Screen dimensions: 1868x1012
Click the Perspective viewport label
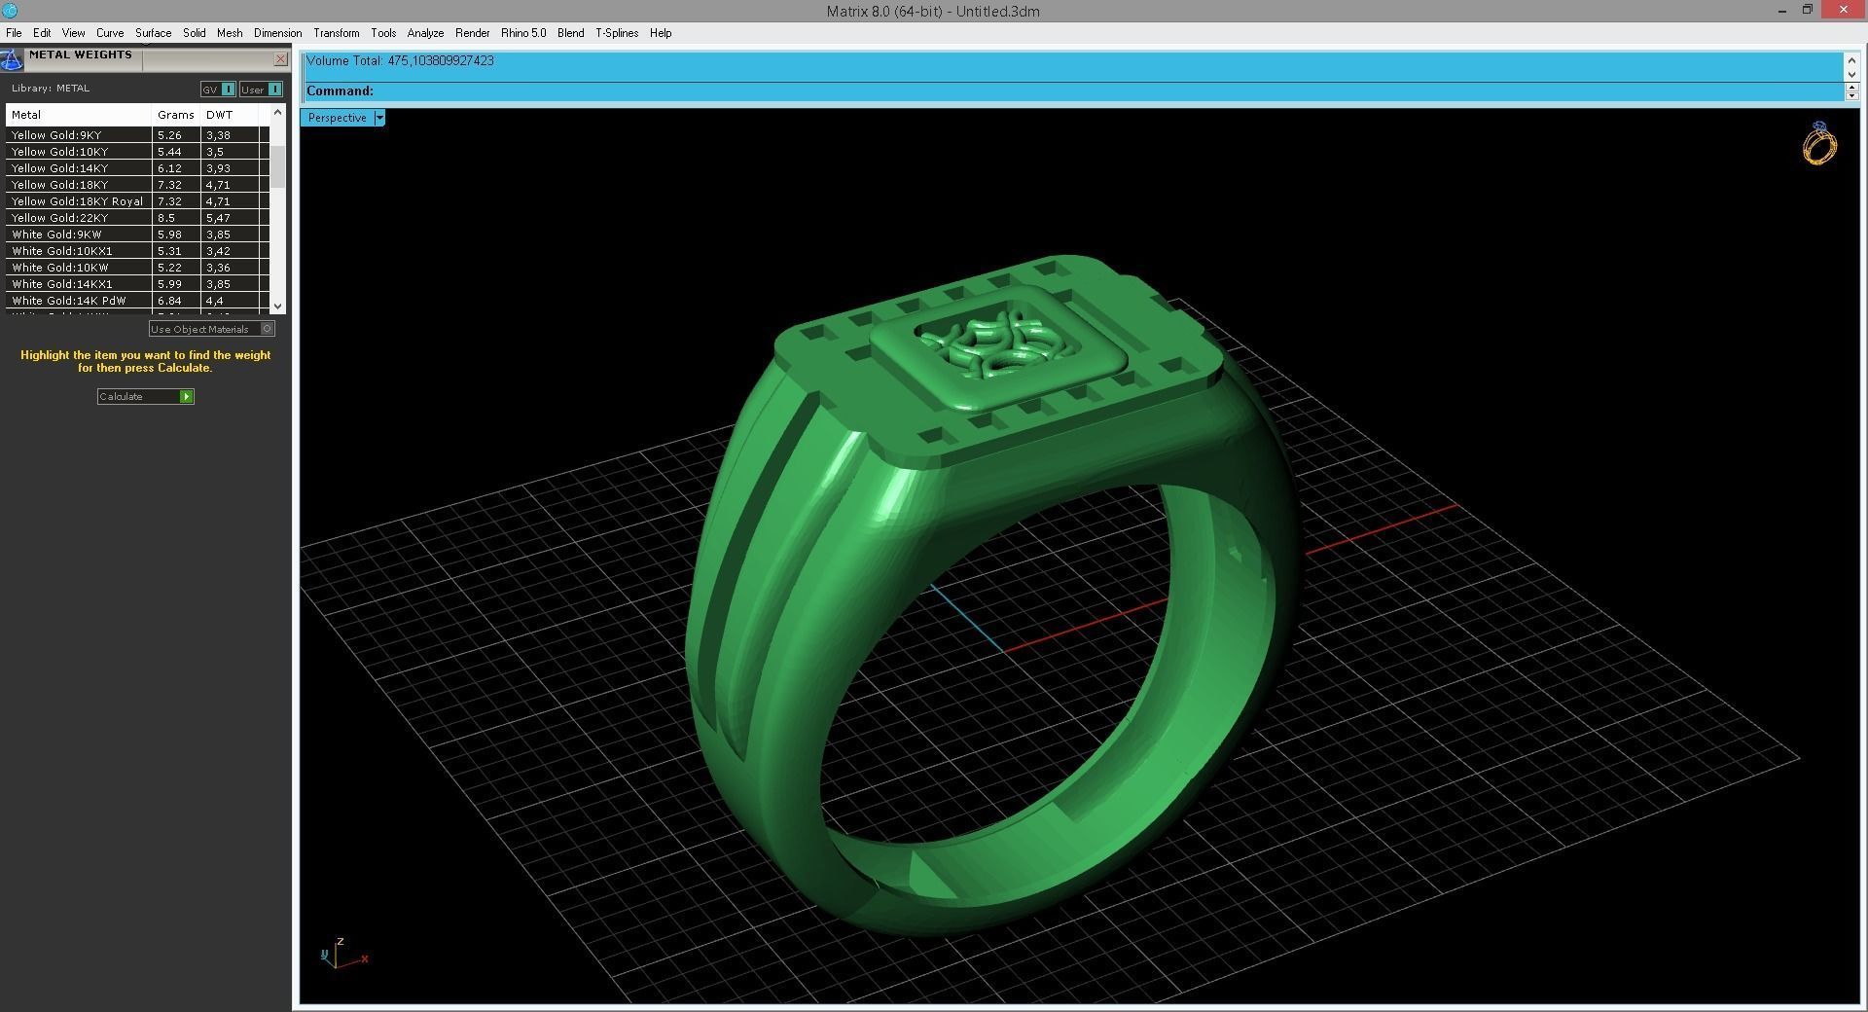tap(337, 118)
